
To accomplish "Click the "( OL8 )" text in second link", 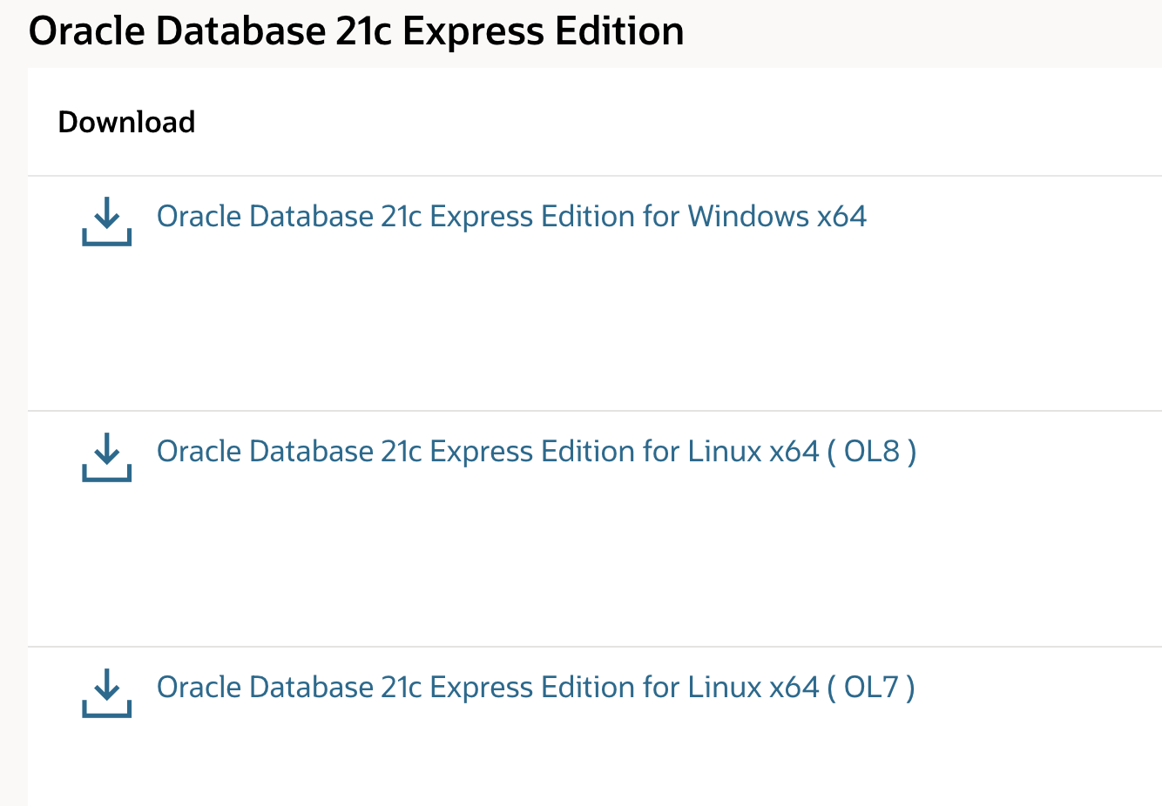I will click(871, 452).
